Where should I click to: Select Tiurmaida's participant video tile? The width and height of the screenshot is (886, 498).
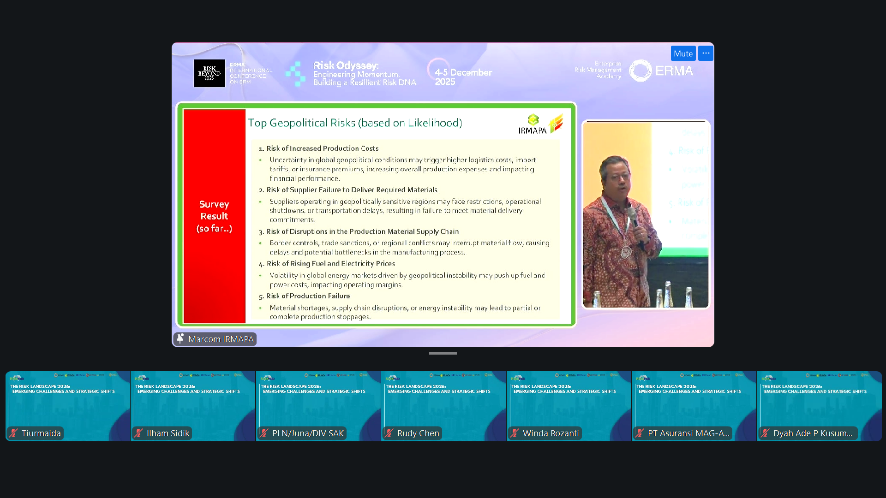point(68,406)
